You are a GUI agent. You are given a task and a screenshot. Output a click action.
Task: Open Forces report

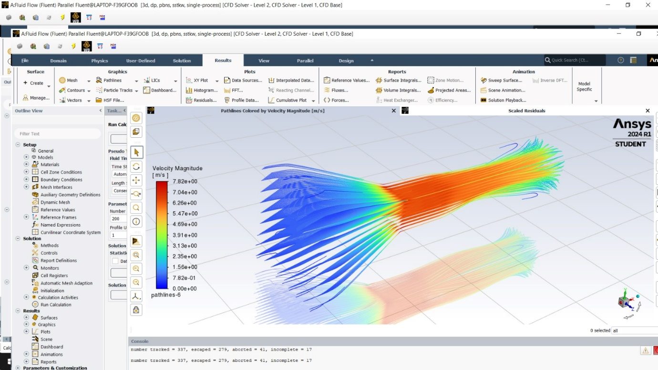coord(336,100)
